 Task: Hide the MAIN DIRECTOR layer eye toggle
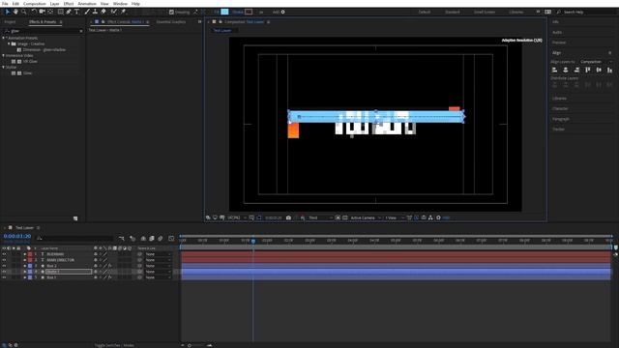4,260
